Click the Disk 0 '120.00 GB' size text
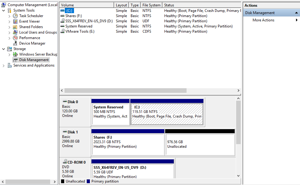The width and height of the screenshot is (300, 185). (x=70, y=111)
